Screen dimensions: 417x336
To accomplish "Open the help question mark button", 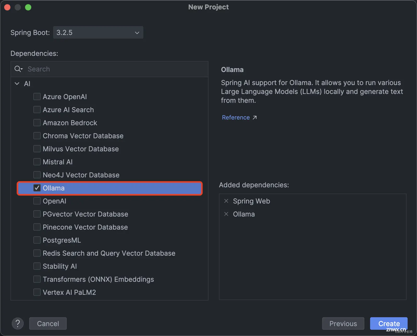I will click(18, 323).
